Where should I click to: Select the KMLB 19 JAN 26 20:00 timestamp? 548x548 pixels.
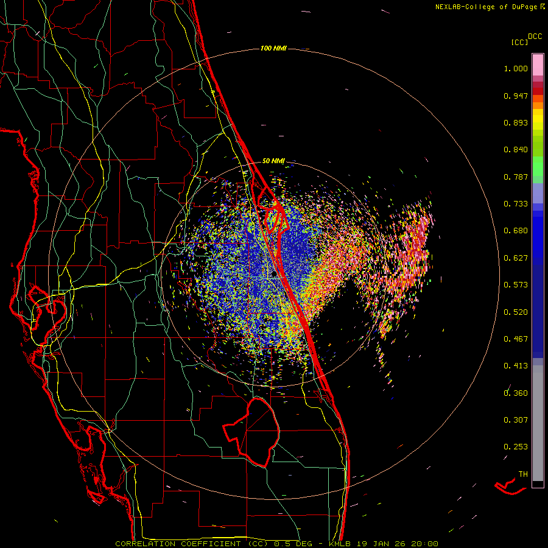(384, 544)
